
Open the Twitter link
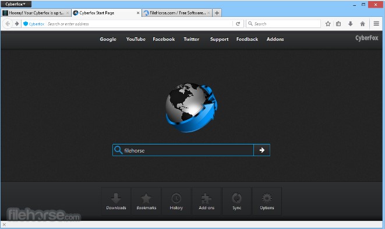[x=191, y=39]
